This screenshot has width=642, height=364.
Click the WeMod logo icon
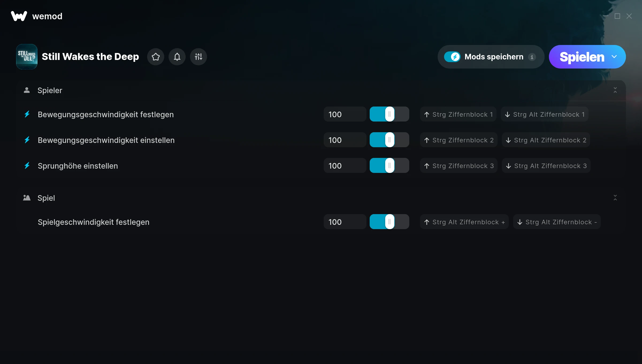coord(19,16)
